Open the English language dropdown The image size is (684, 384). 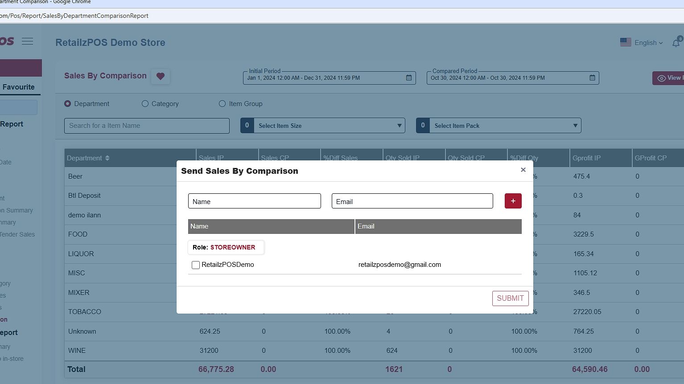pos(648,43)
